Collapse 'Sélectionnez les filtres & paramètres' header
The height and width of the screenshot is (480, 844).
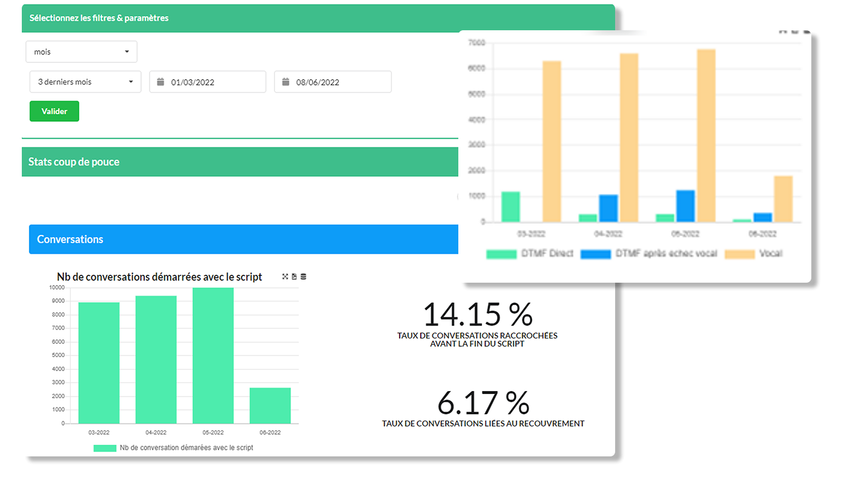pos(318,18)
